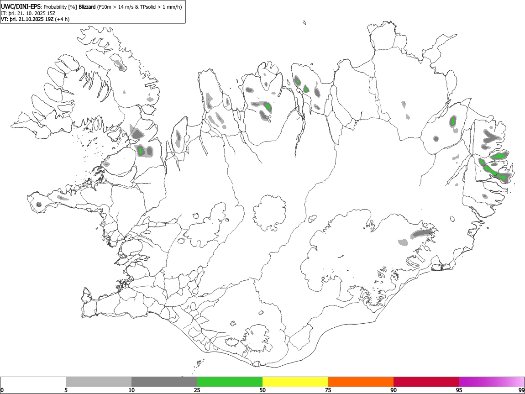This screenshot has width=525, height=394.
Task: Click the light gray 5-10% legend swatch
Action: point(99,382)
